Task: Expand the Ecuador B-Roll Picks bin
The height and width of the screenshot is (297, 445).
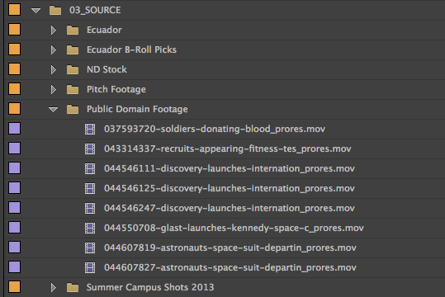Action: [53, 50]
